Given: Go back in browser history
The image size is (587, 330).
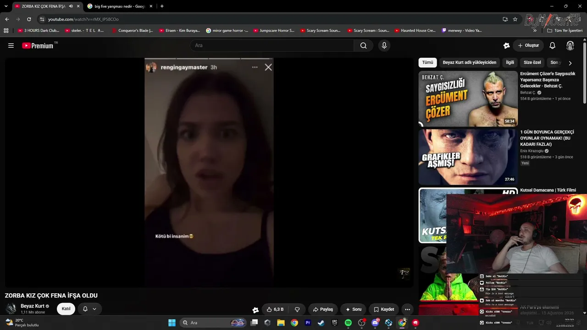Looking at the screenshot, I should [x=7, y=19].
